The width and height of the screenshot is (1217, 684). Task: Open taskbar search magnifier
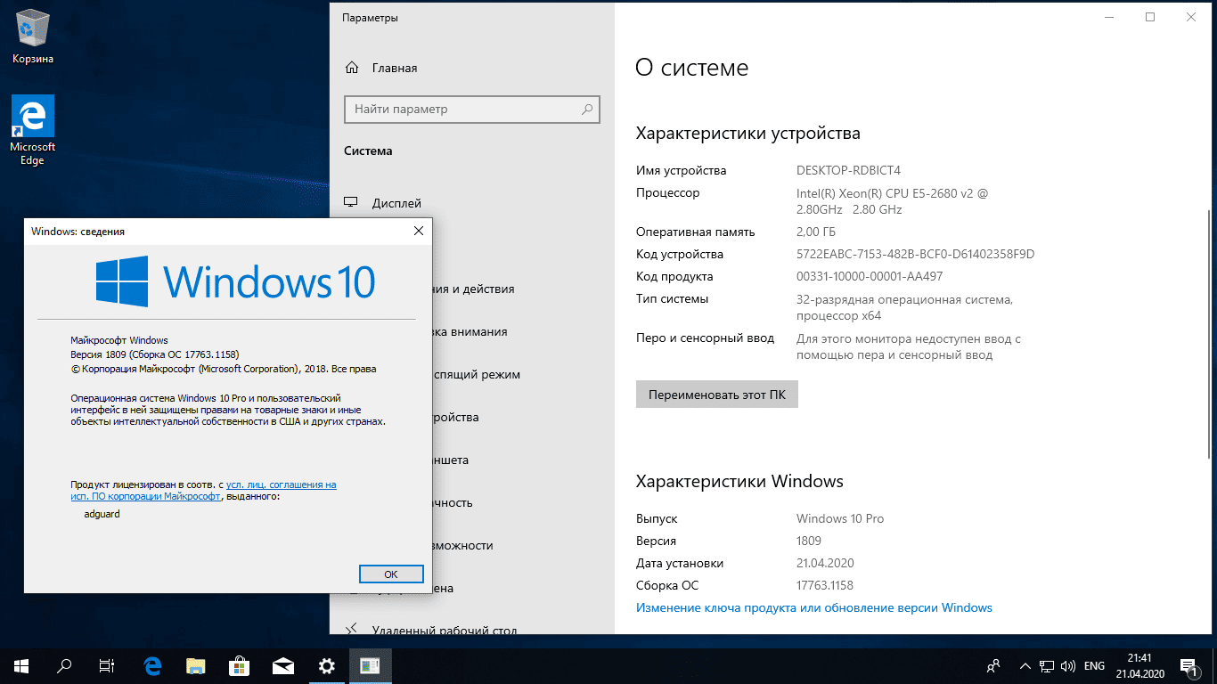click(64, 665)
